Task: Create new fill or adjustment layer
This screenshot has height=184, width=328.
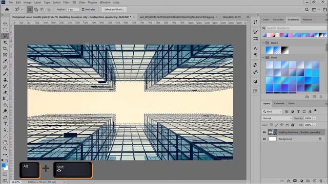Action: pyautogui.click(x=302, y=181)
